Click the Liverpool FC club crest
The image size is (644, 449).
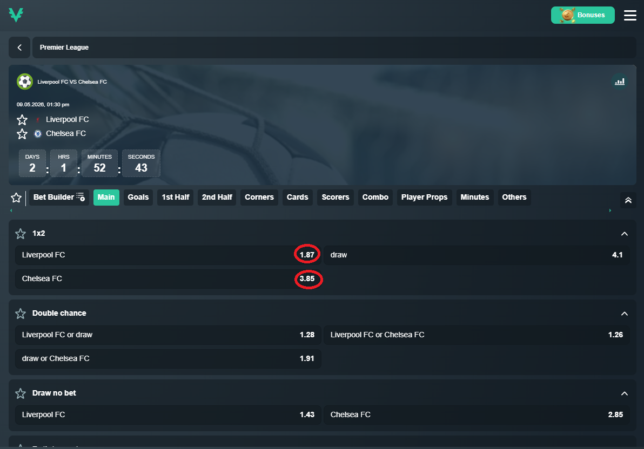(x=38, y=119)
